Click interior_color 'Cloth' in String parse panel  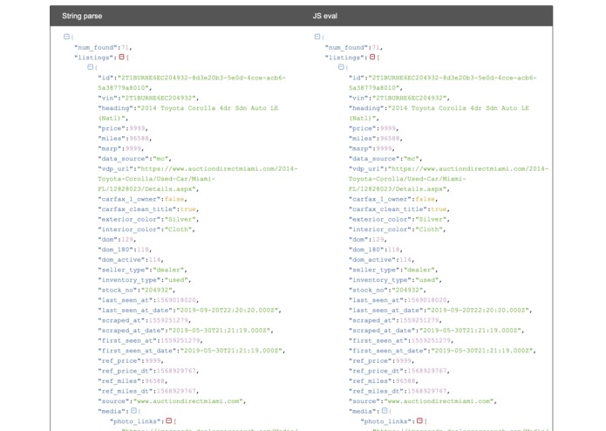[x=178, y=229]
